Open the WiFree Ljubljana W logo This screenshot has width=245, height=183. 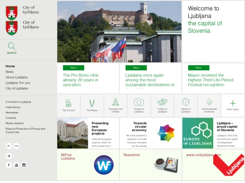point(104,165)
